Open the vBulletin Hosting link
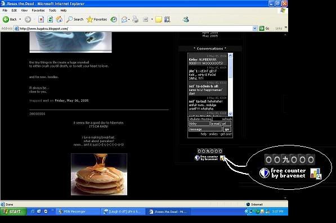 pyautogui.click(x=200, y=119)
